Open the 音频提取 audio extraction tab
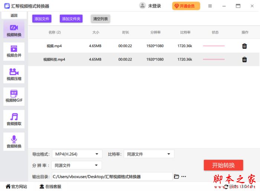The width and height of the screenshot is (260, 191). tap(14, 119)
